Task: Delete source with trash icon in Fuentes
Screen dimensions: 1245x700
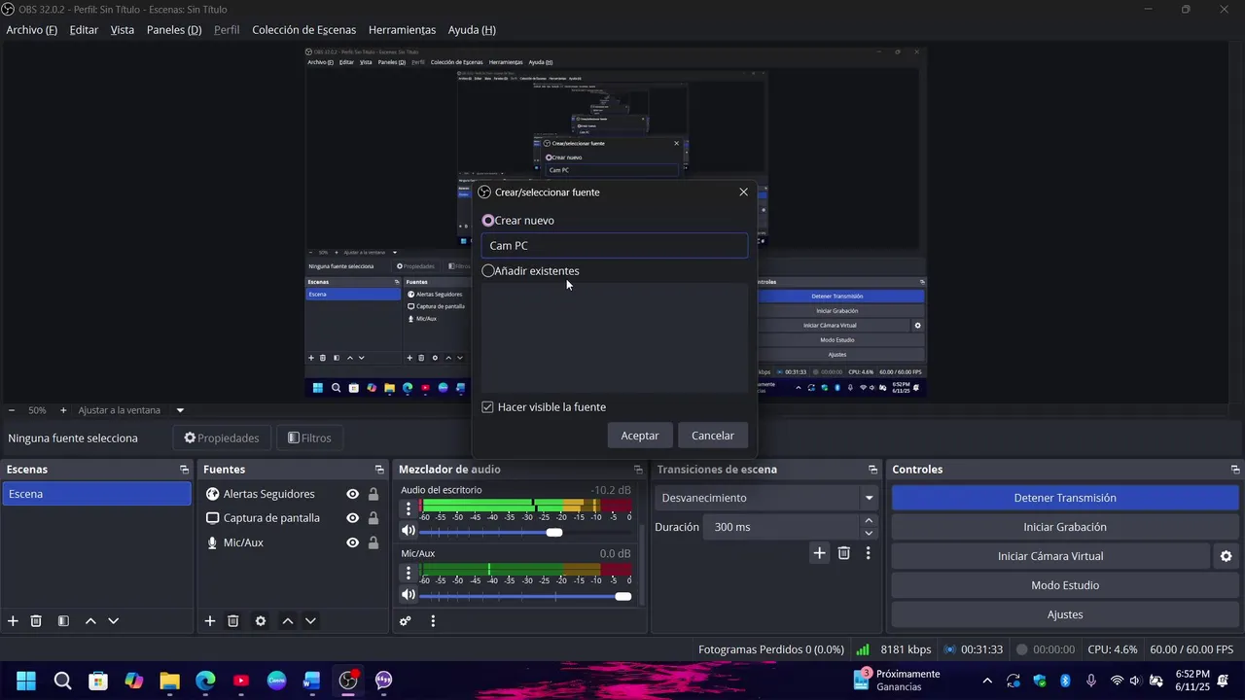Action: pyautogui.click(x=233, y=621)
